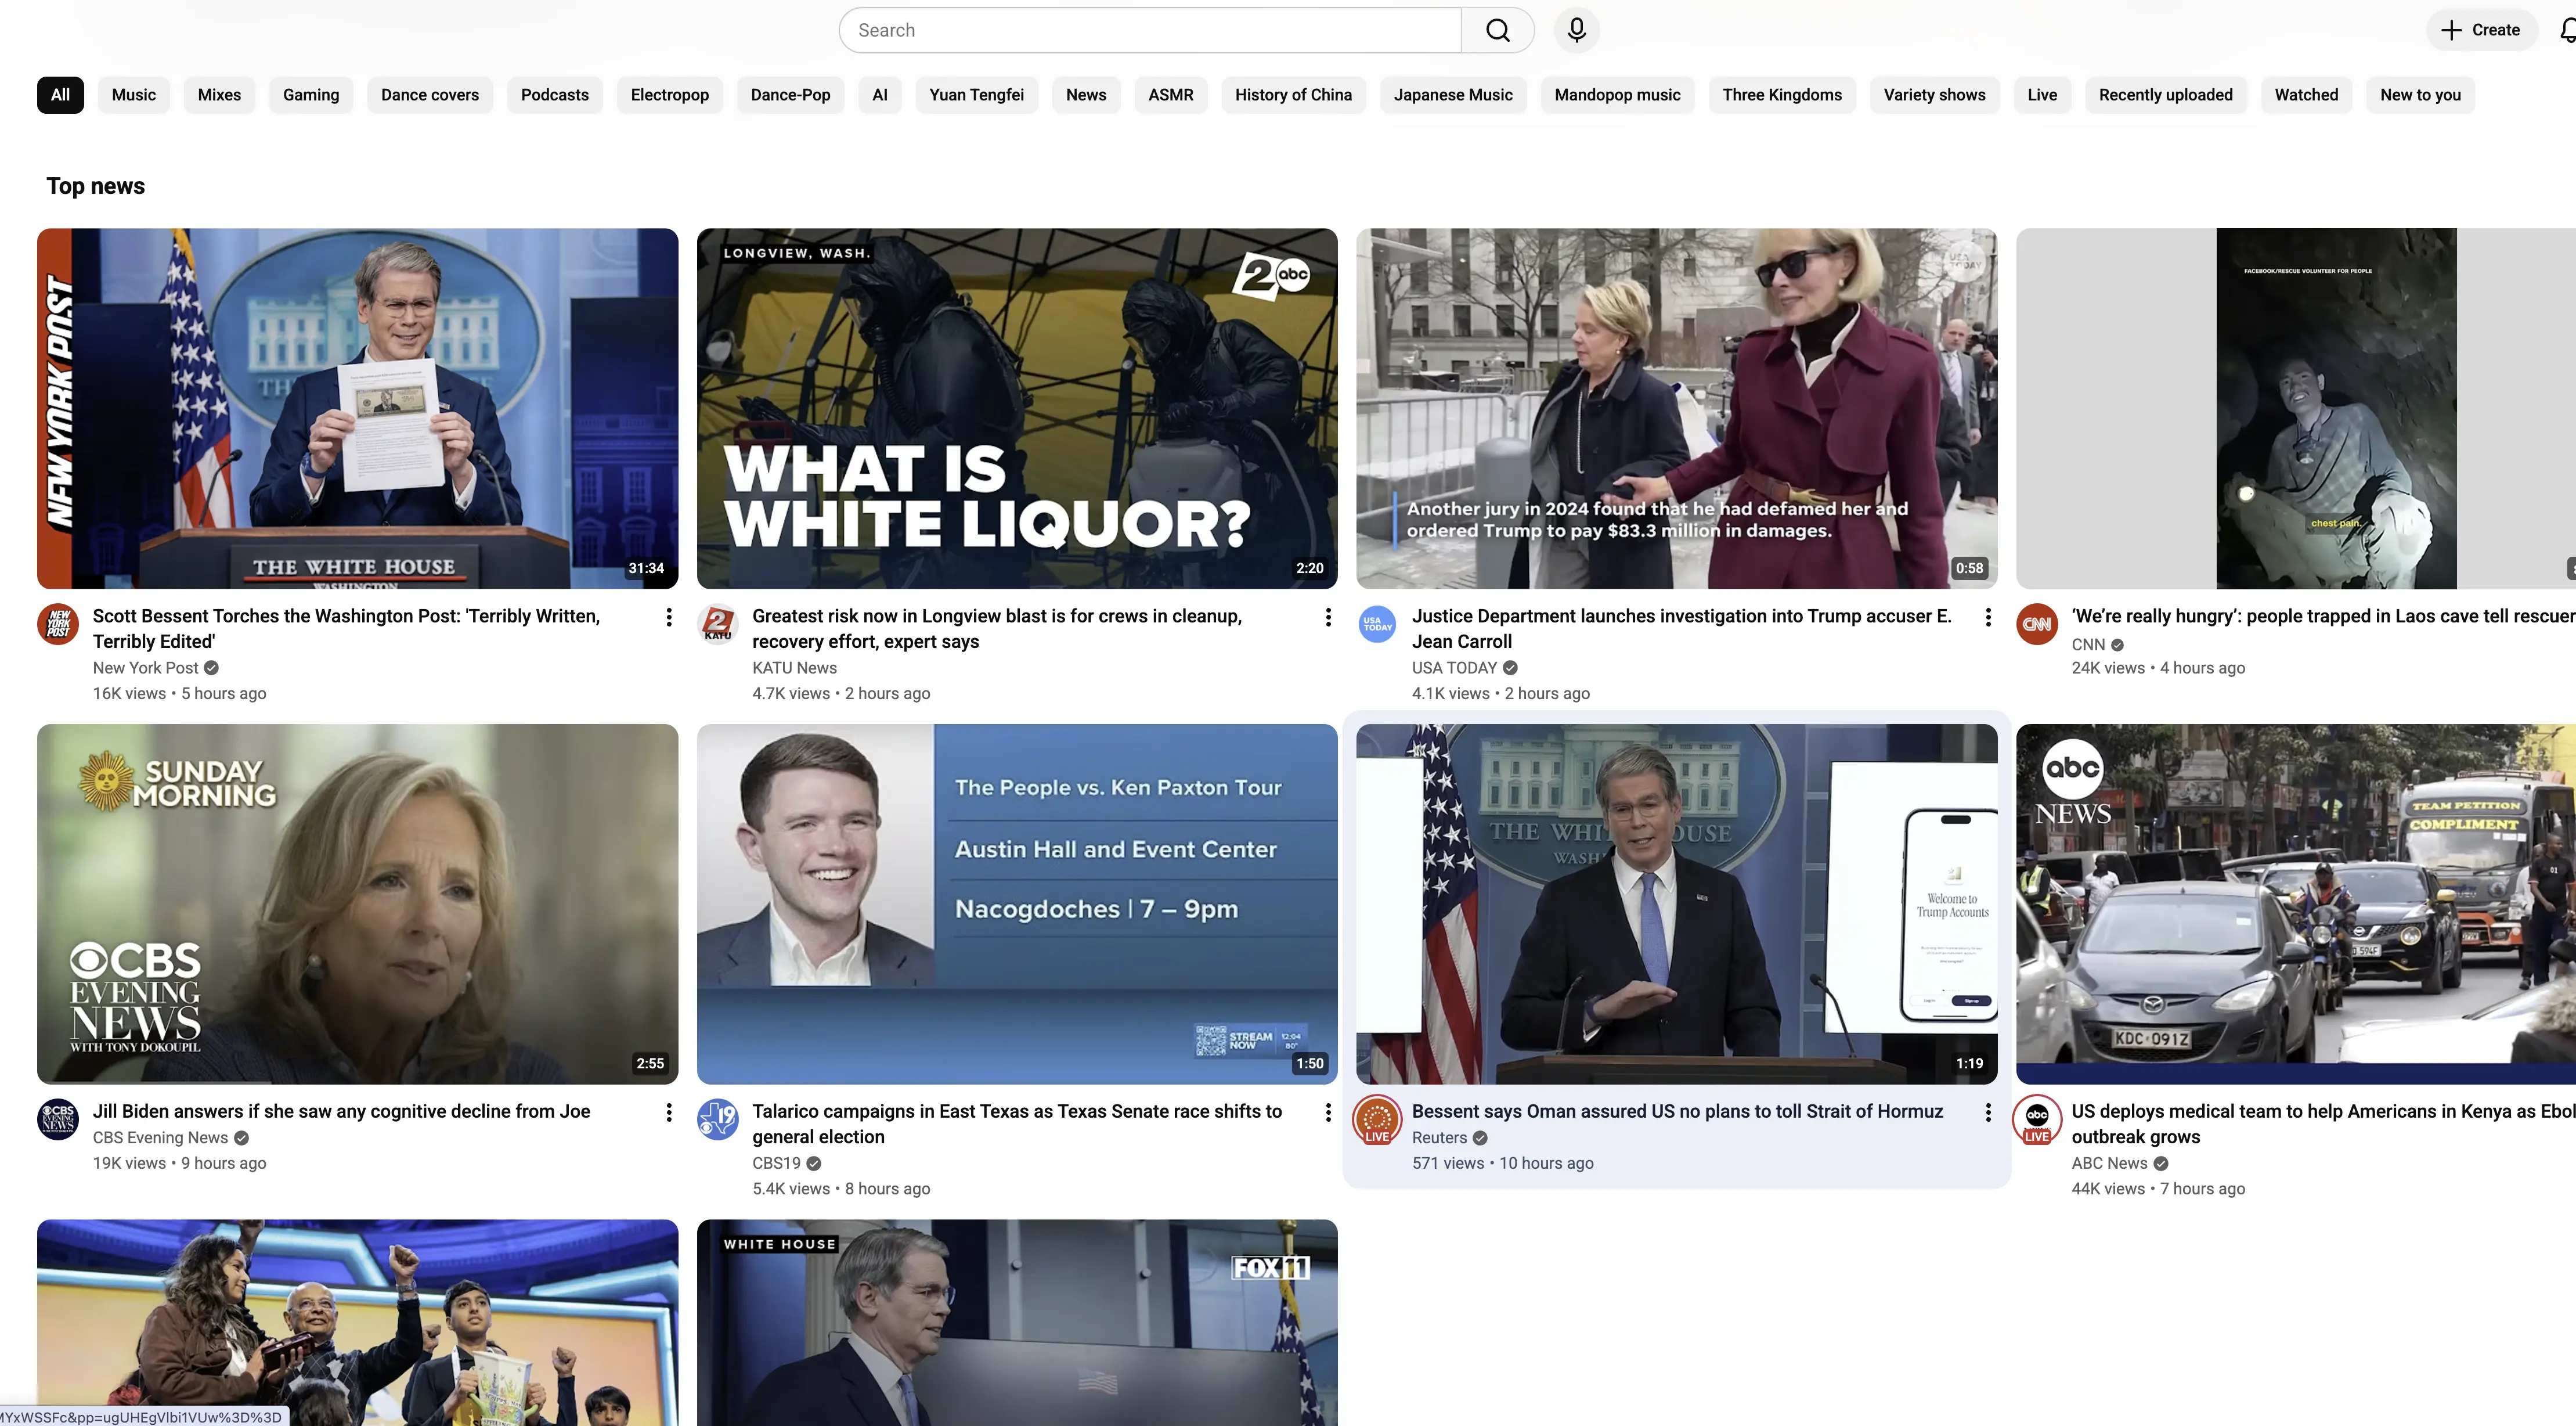Open the ABC News channel name

pyautogui.click(x=2109, y=1163)
